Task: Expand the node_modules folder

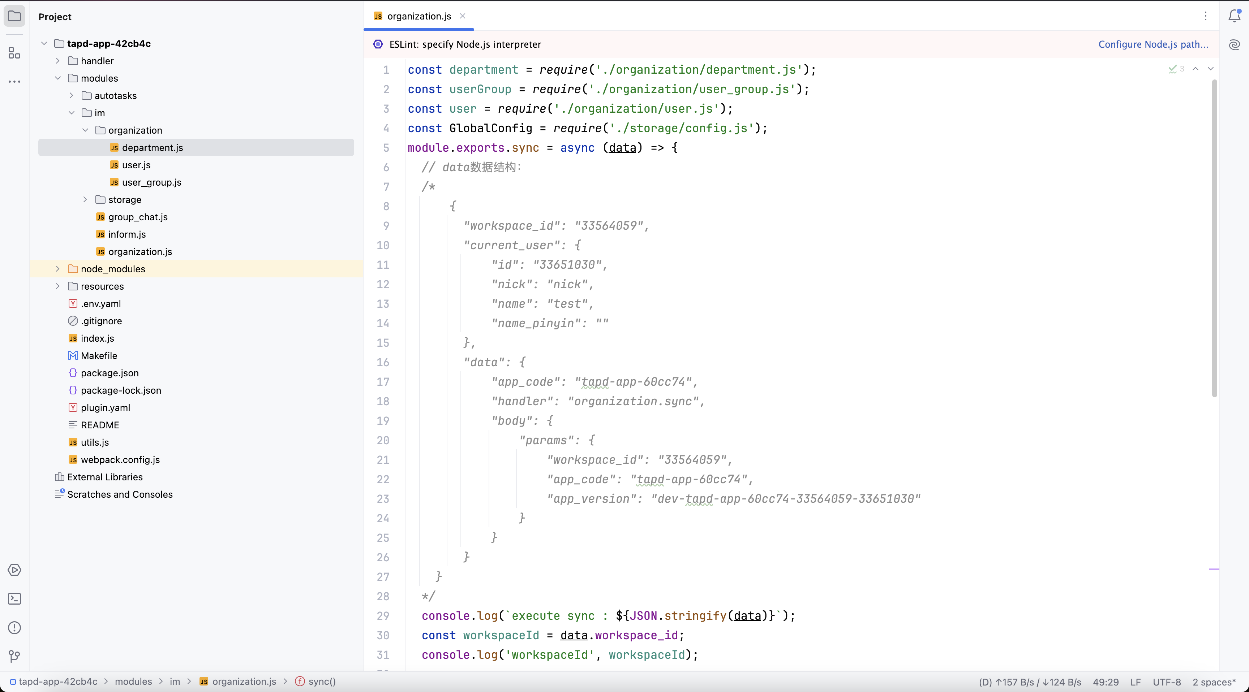Action: [58, 268]
